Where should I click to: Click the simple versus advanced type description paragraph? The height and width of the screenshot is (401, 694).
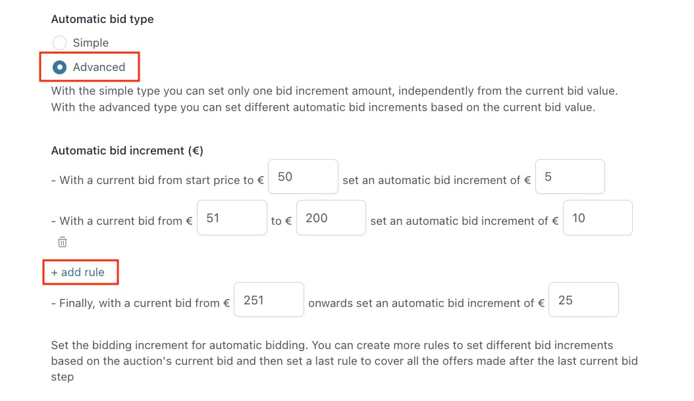point(334,99)
